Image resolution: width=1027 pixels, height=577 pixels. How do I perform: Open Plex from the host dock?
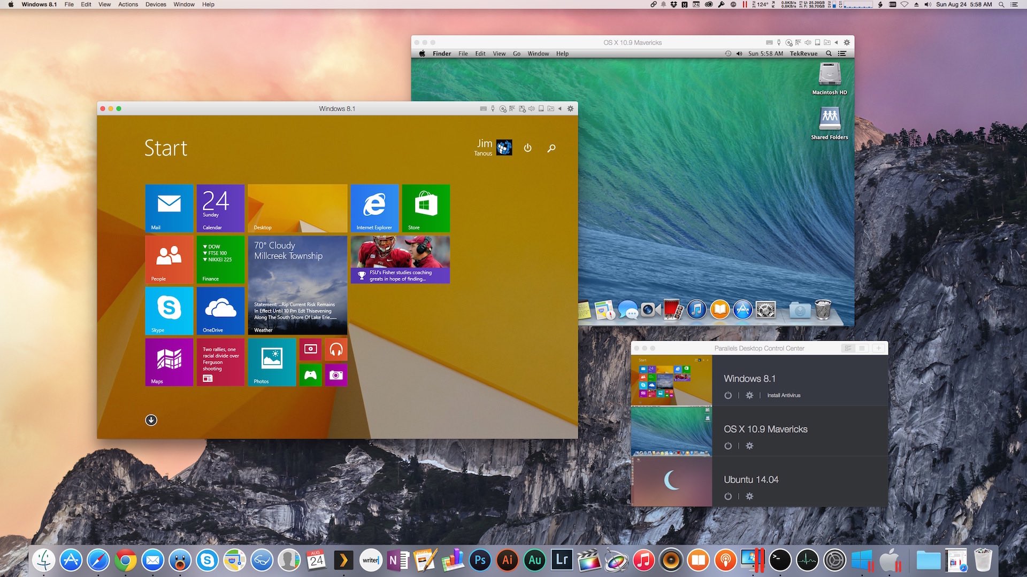click(343, 560)
